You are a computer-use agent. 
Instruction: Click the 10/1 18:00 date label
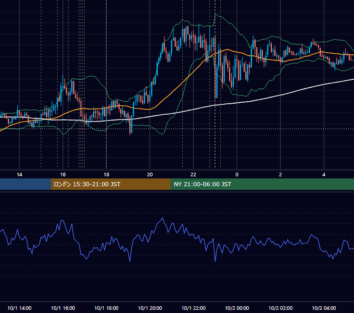coord(106,308)
